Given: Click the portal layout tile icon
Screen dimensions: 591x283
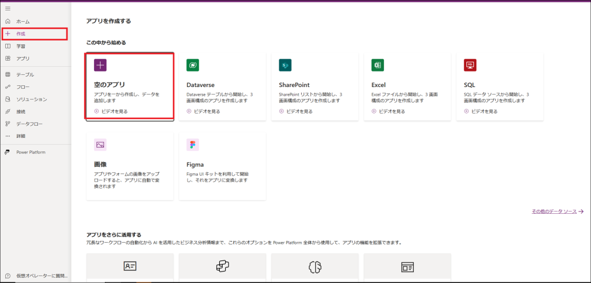Looking at the screenshot, I should coord(407,266).
